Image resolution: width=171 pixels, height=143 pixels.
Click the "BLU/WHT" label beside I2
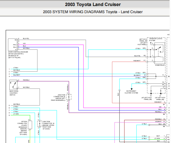(137, 75)
